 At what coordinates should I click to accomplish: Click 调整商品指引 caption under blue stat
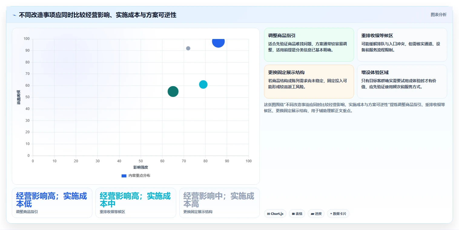(27, 212)
